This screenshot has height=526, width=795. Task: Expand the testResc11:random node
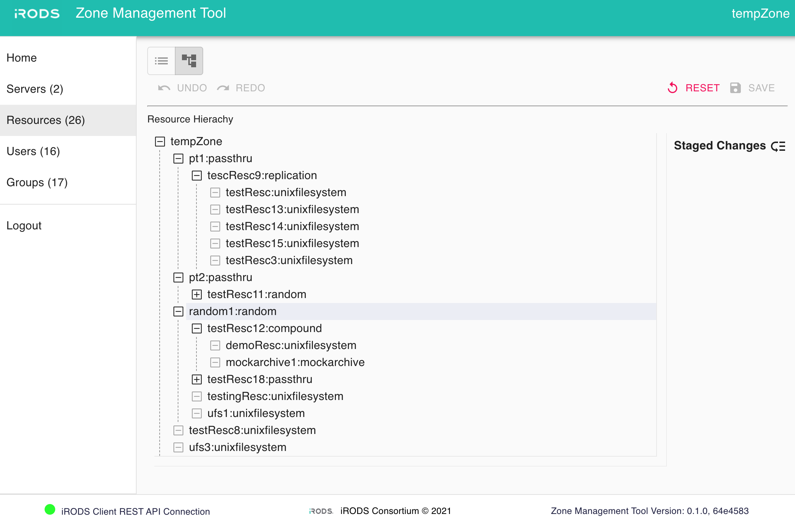197,295
